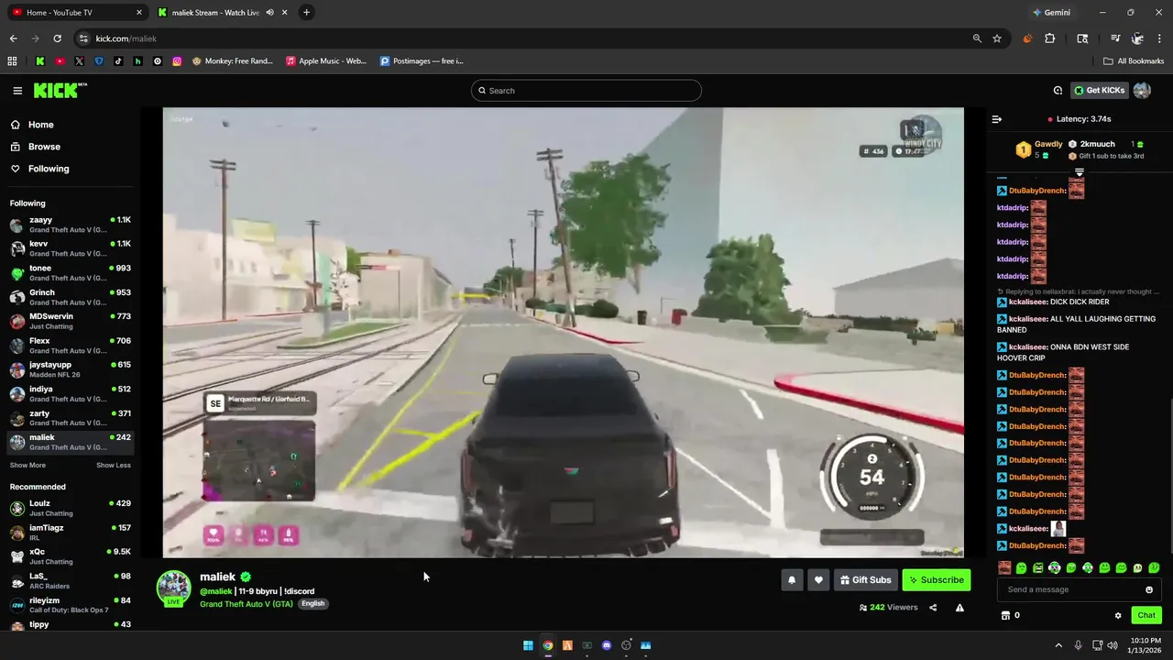Click Show Less under Following
The image size is (1173, 660).
(x=114, y=465)
